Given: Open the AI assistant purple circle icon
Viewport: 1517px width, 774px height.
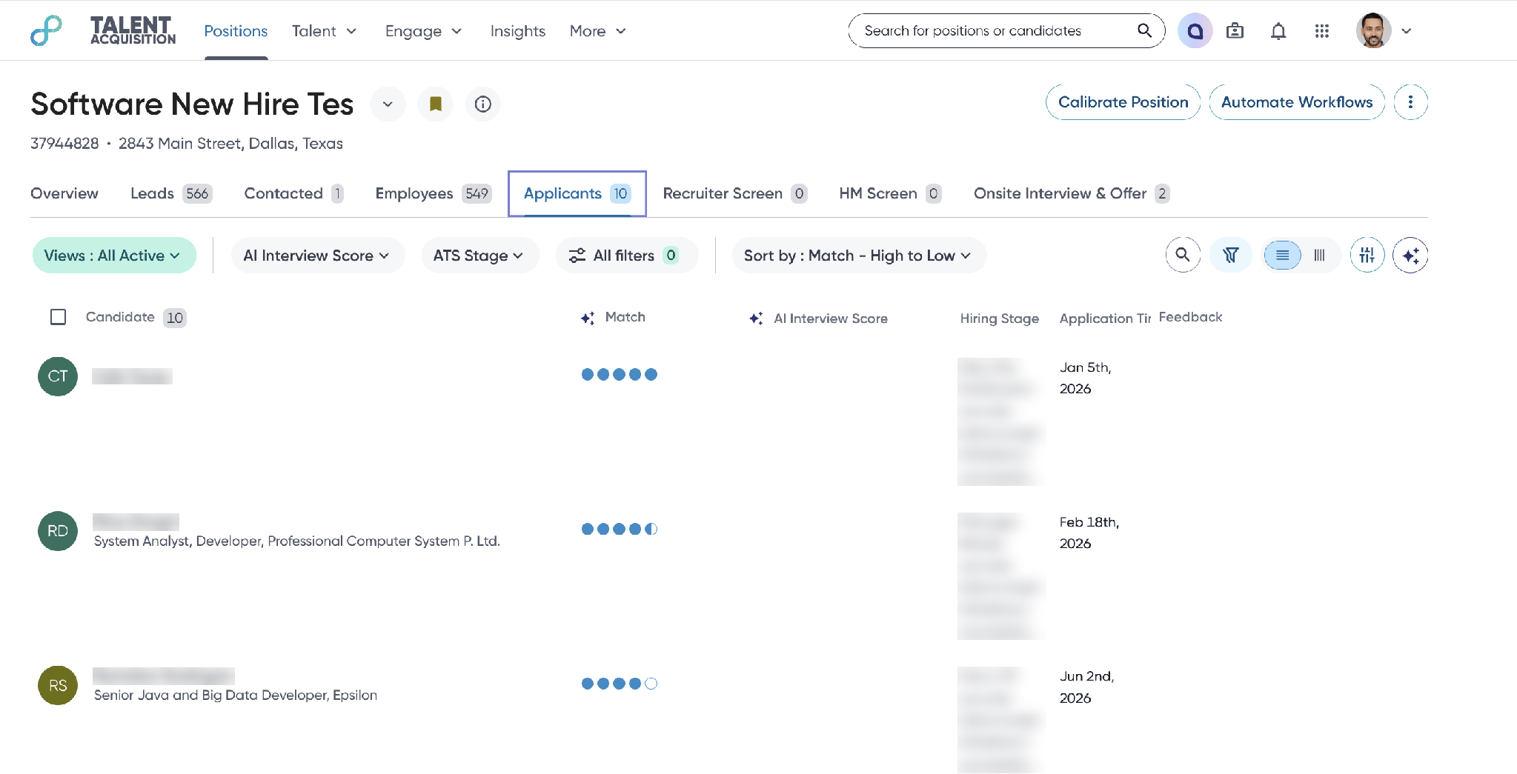Looking at the screenshot, I should [1195, 31].
